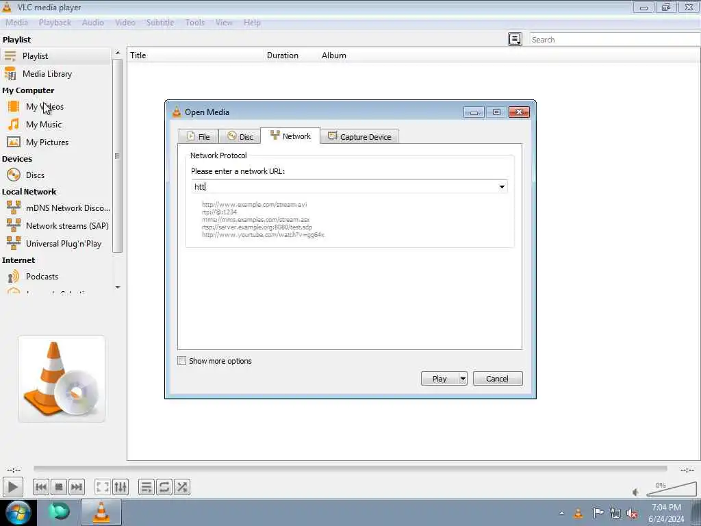Enable Show more options checkbox
This screenshot has width=701, height=526.
click(182, 360)
